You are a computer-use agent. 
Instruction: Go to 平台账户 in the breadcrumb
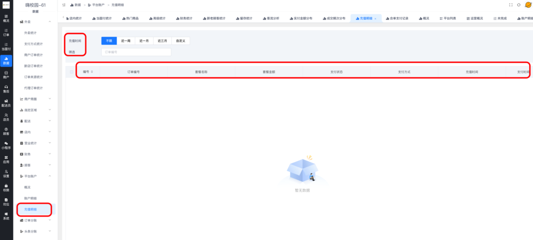(x=96, y=5)
